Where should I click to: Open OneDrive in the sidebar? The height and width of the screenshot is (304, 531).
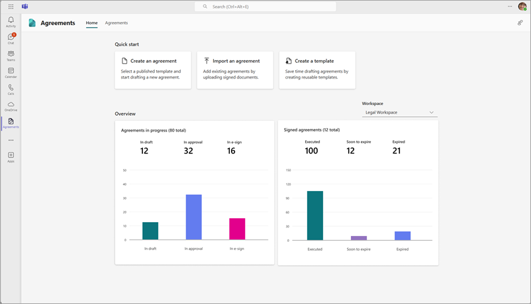pyautogui.click(x=11, y=106)
